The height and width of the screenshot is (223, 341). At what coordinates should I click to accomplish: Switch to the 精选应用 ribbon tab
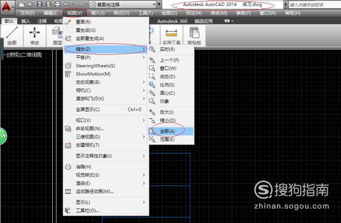pos(204,21)
